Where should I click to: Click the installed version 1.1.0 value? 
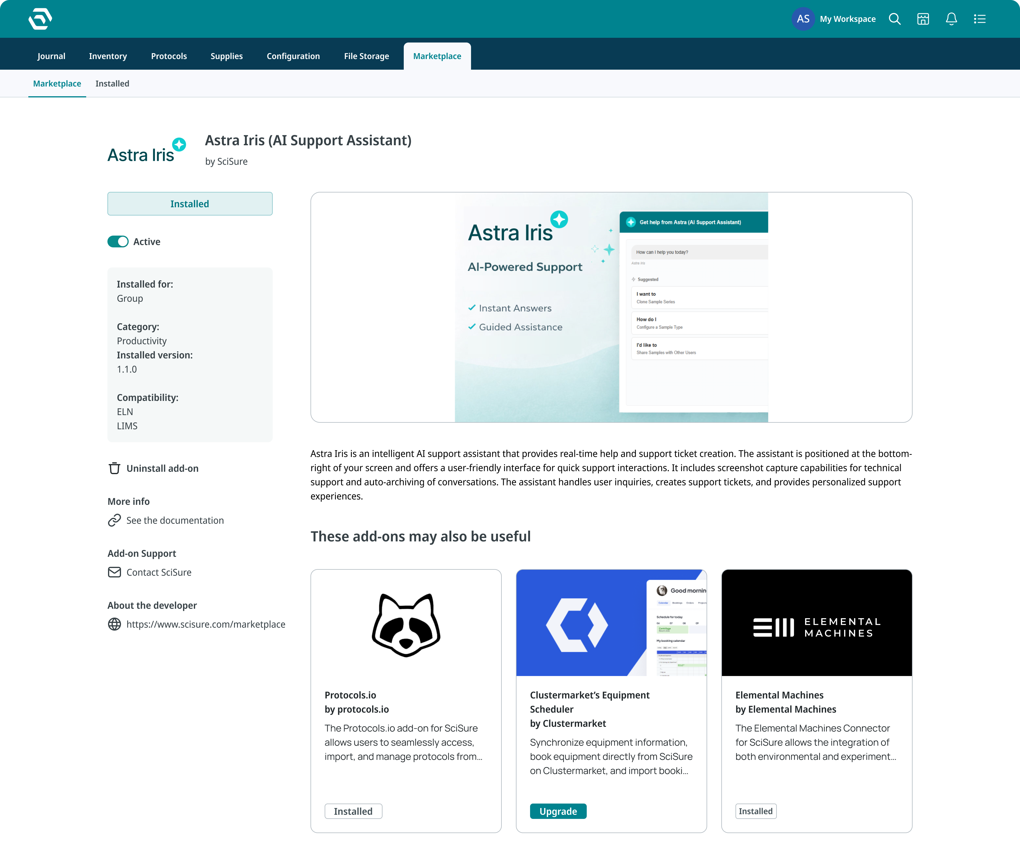(x=127, y=369)
